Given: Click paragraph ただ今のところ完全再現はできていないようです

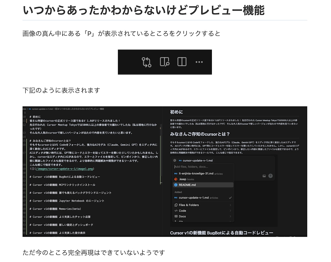Looking at the screenshot, I should (94, 252).
